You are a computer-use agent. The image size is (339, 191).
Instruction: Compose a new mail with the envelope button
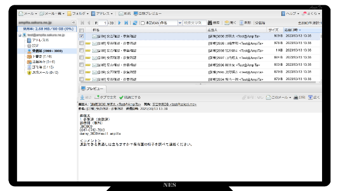tap(124, 14)
